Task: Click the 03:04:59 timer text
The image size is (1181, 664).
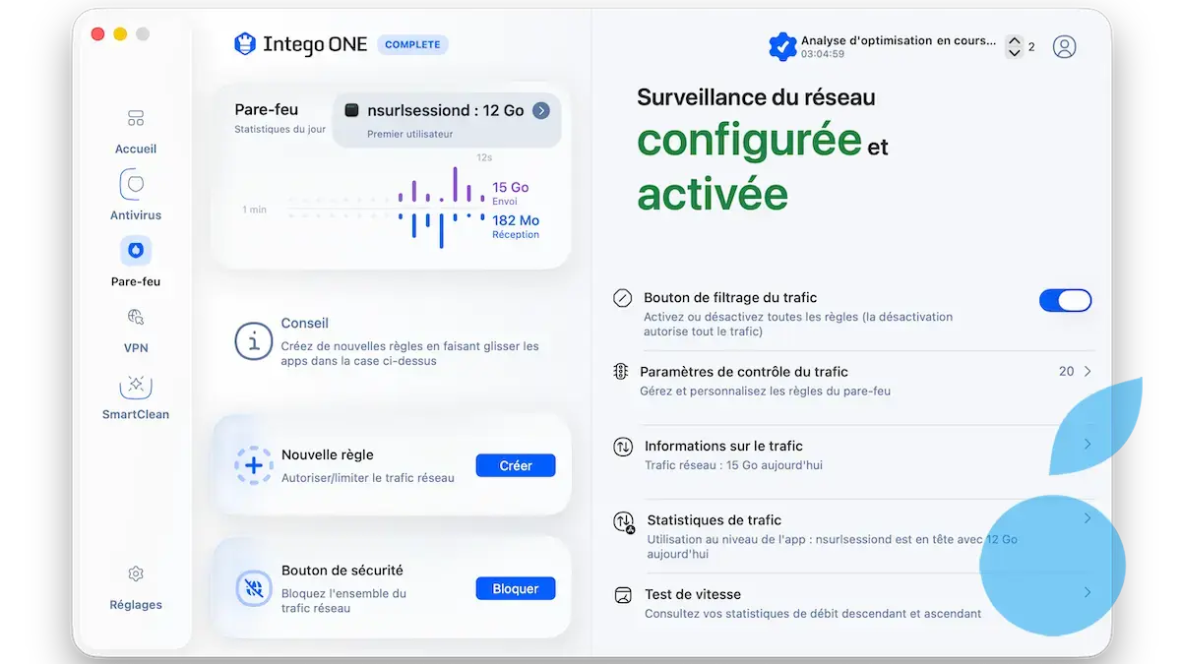Action: pyautogui.click(x=823, y=54)
